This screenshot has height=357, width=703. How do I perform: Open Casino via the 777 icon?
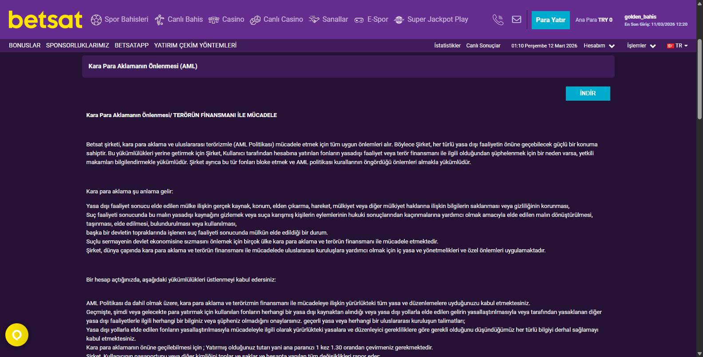point(214,20)
